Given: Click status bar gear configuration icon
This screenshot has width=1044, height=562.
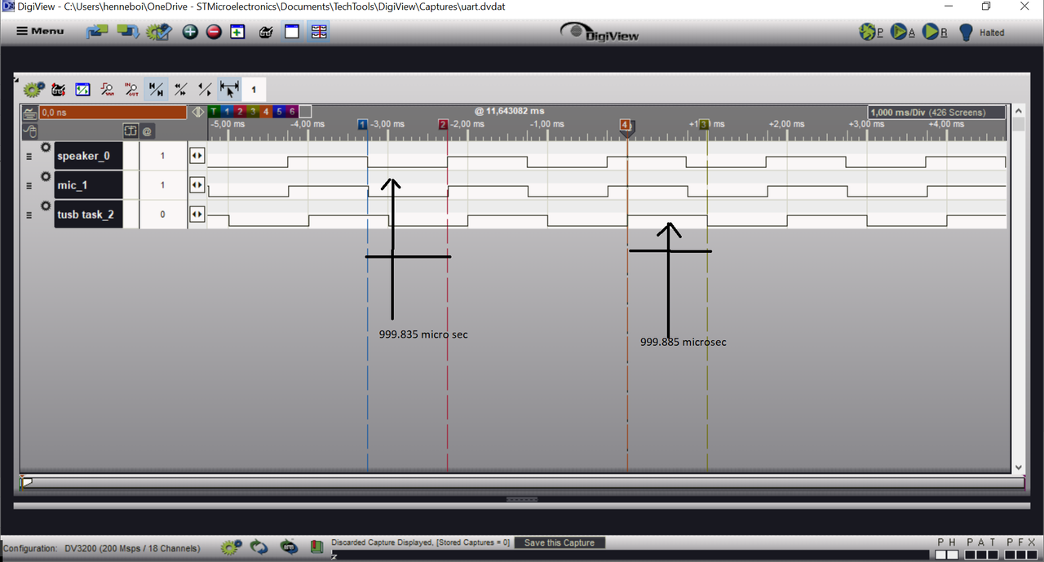Looking at the screenshot, I should pos(232,547).
